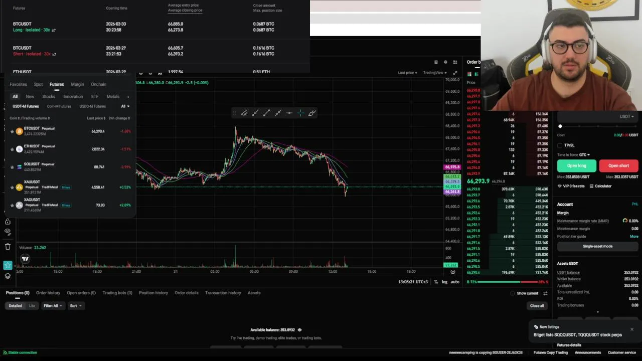Toggle log scale on chart
This screenshot has height=361, width=642.
[x=444, y=282]
